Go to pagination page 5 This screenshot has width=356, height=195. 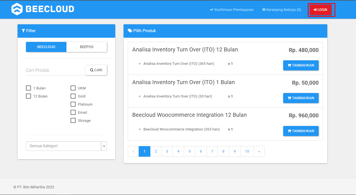190,151
